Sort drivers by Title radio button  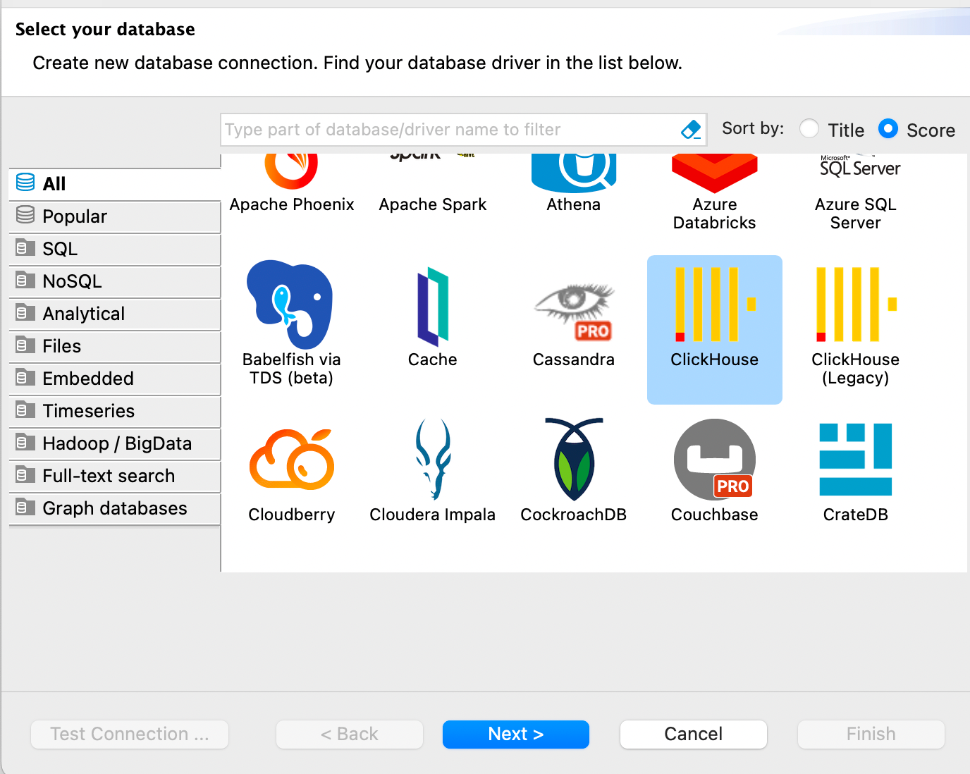[x=809, y=129]
